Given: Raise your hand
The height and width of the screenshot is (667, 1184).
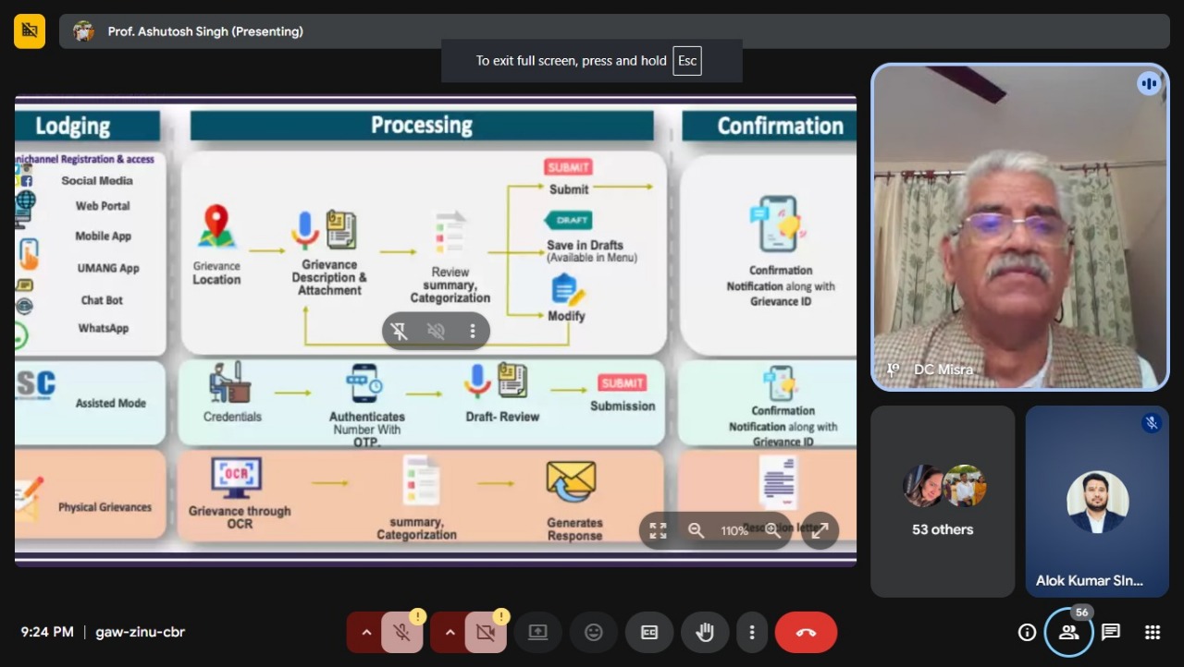Looking at the screenshot, I should 705,633.
